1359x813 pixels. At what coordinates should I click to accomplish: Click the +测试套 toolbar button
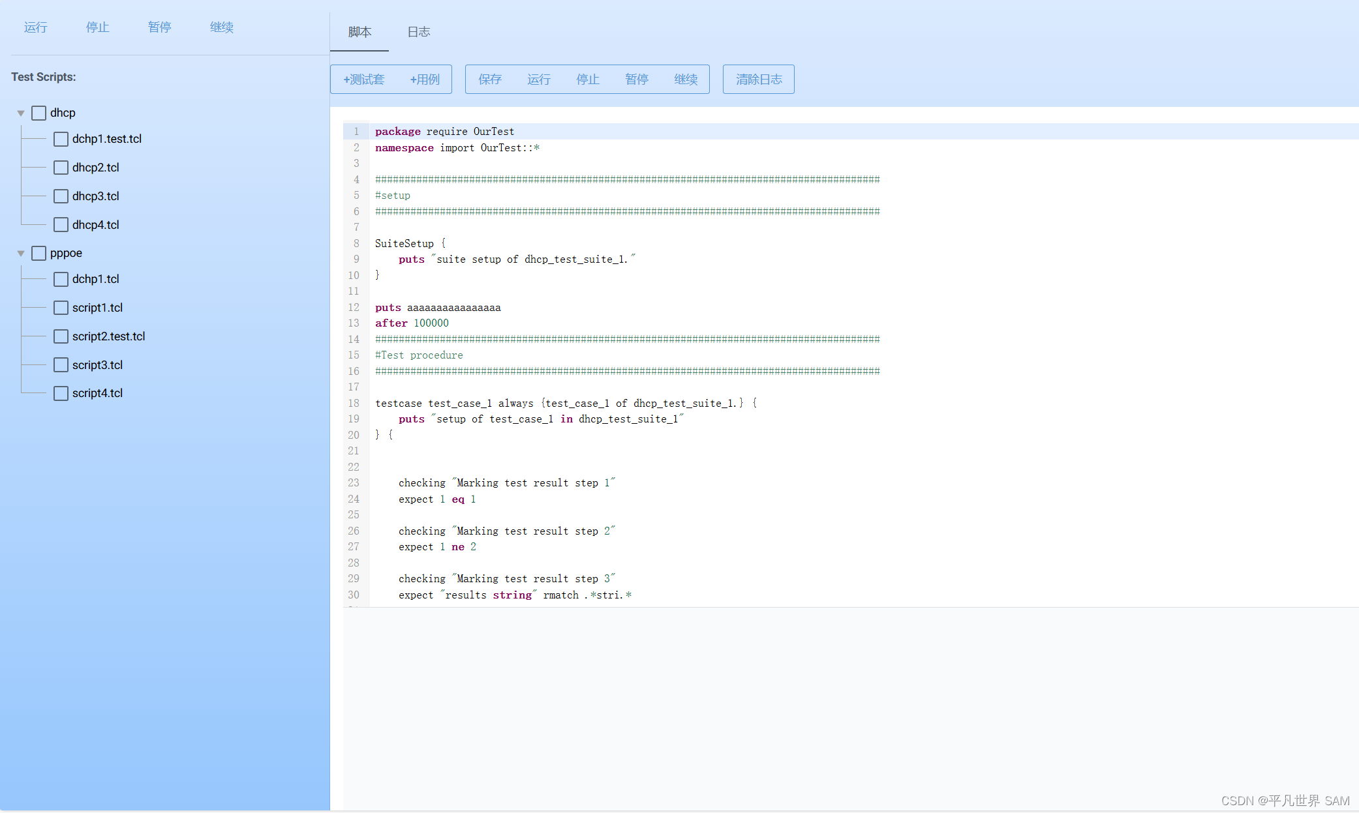pos(364,80)
